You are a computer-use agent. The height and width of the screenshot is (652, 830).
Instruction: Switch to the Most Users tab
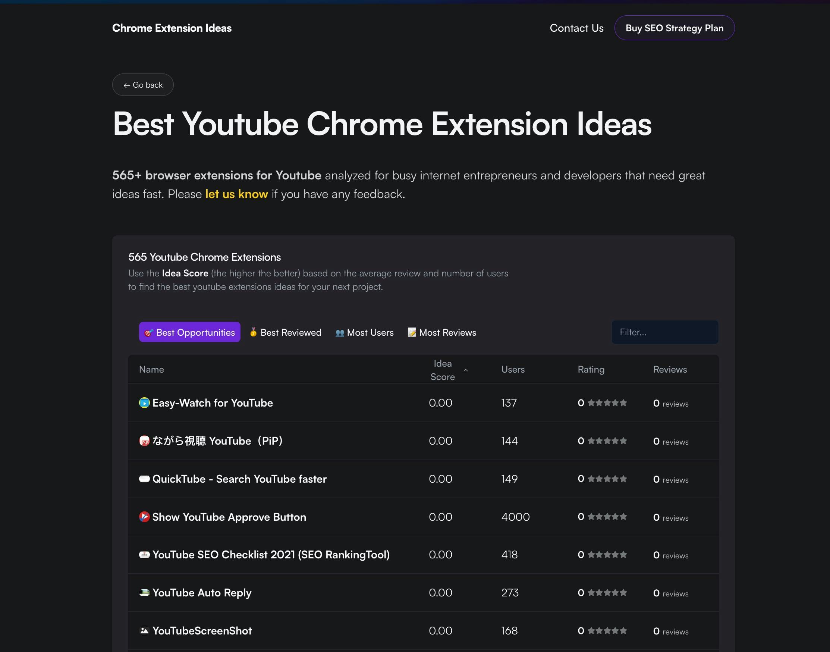click(364, 332)
